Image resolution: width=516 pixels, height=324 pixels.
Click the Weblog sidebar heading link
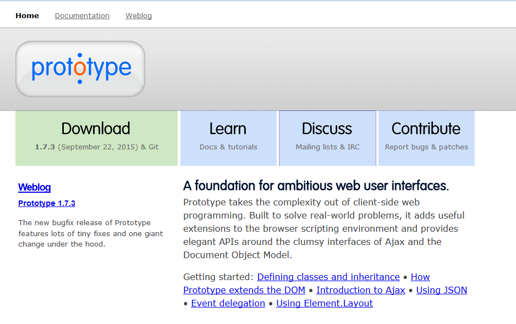(x=34, y=187)
